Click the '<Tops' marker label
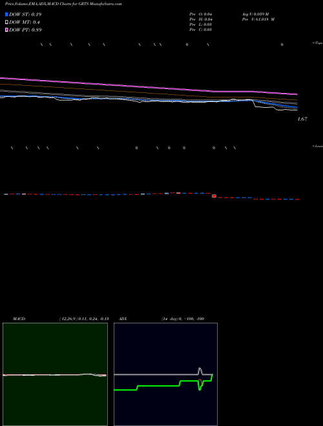The height and width of the screenshot is (426, 323). point(317,43)
